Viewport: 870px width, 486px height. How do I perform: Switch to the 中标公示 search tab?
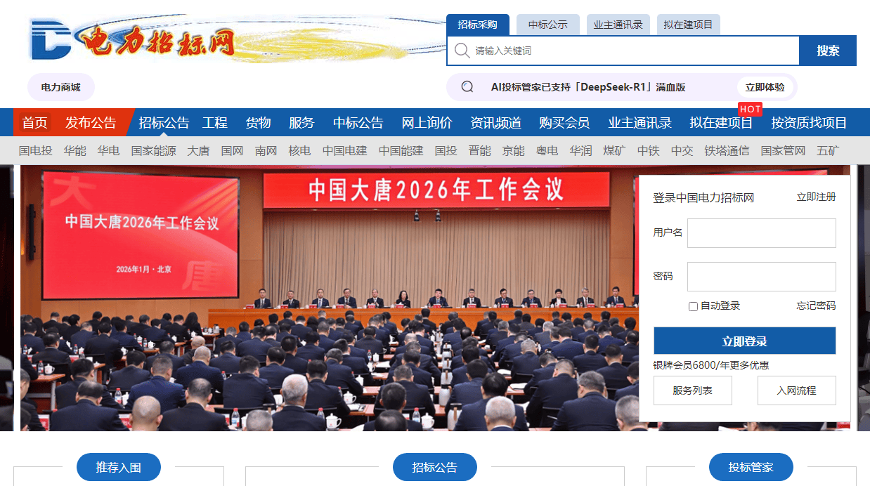click(x=547, y=25)
